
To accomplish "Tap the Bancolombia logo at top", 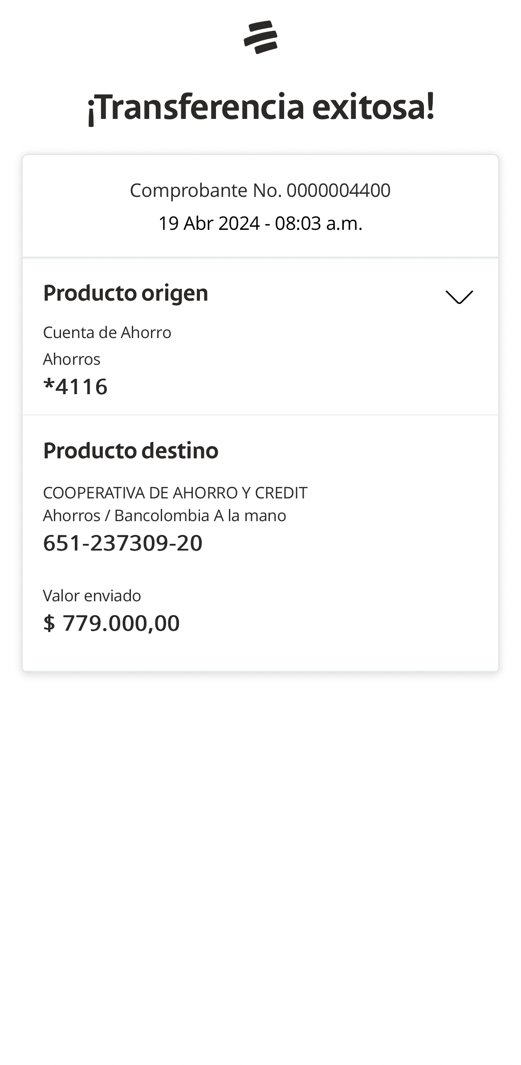I will point(260,37).
